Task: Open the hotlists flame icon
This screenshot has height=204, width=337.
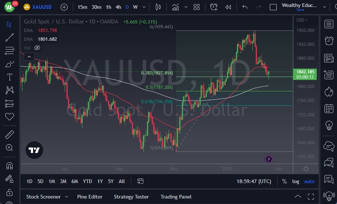Action: point(329,92)
